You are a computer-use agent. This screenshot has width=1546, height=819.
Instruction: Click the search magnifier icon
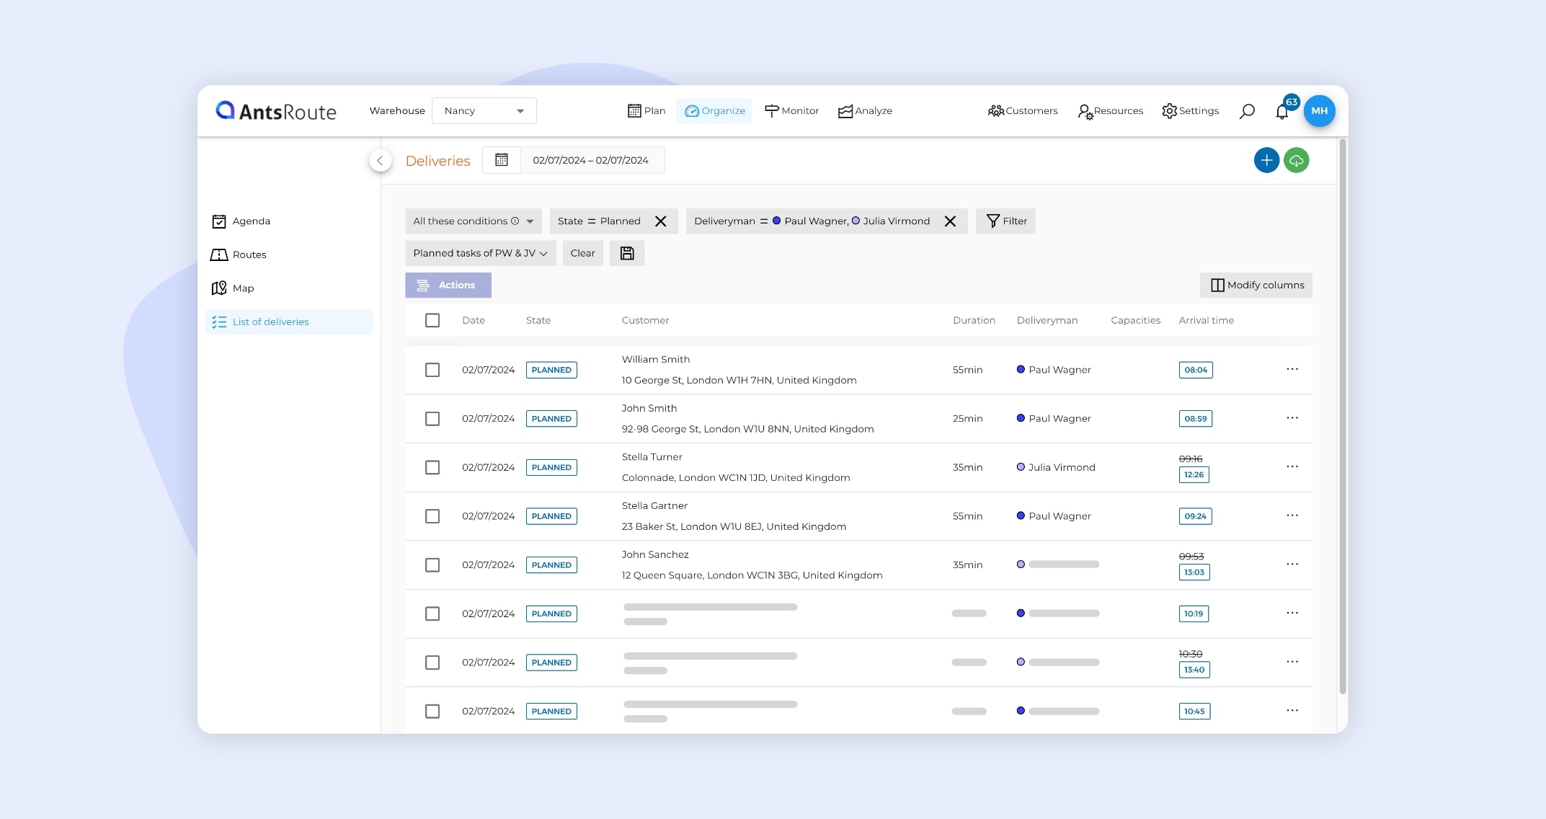[1247, 111]
